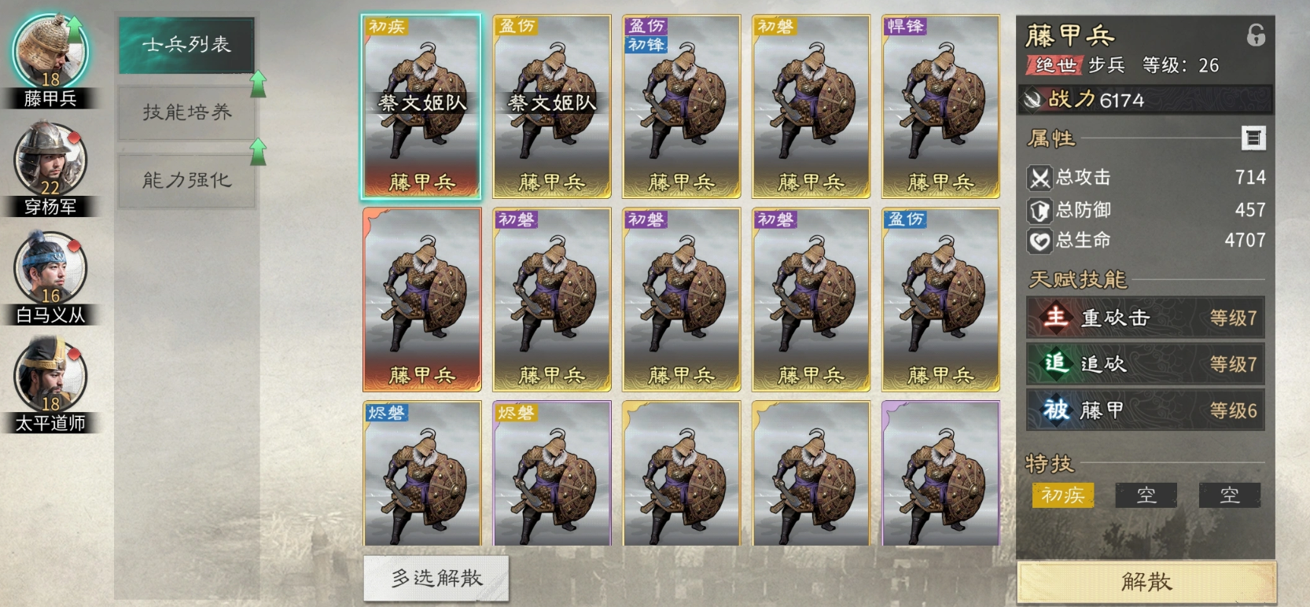The width and height of the screenshot is (1310, 607).
Task: Select the soldier card tagged 悍锋
Action: [940, 106]
